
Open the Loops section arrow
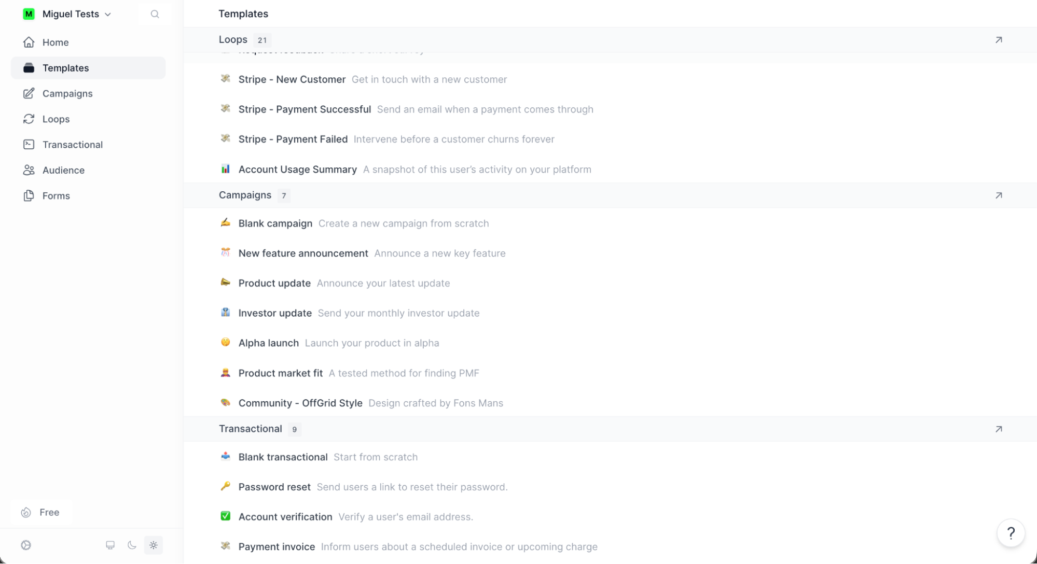pyautogui.click(x=998, y=39)
